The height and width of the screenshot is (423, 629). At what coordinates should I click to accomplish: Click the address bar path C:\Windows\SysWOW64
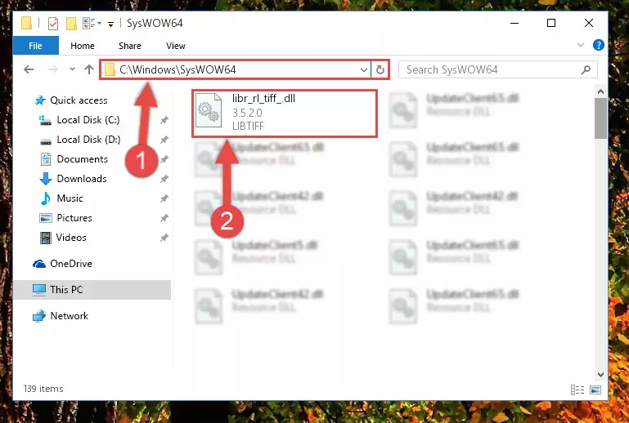pos(177,69)
